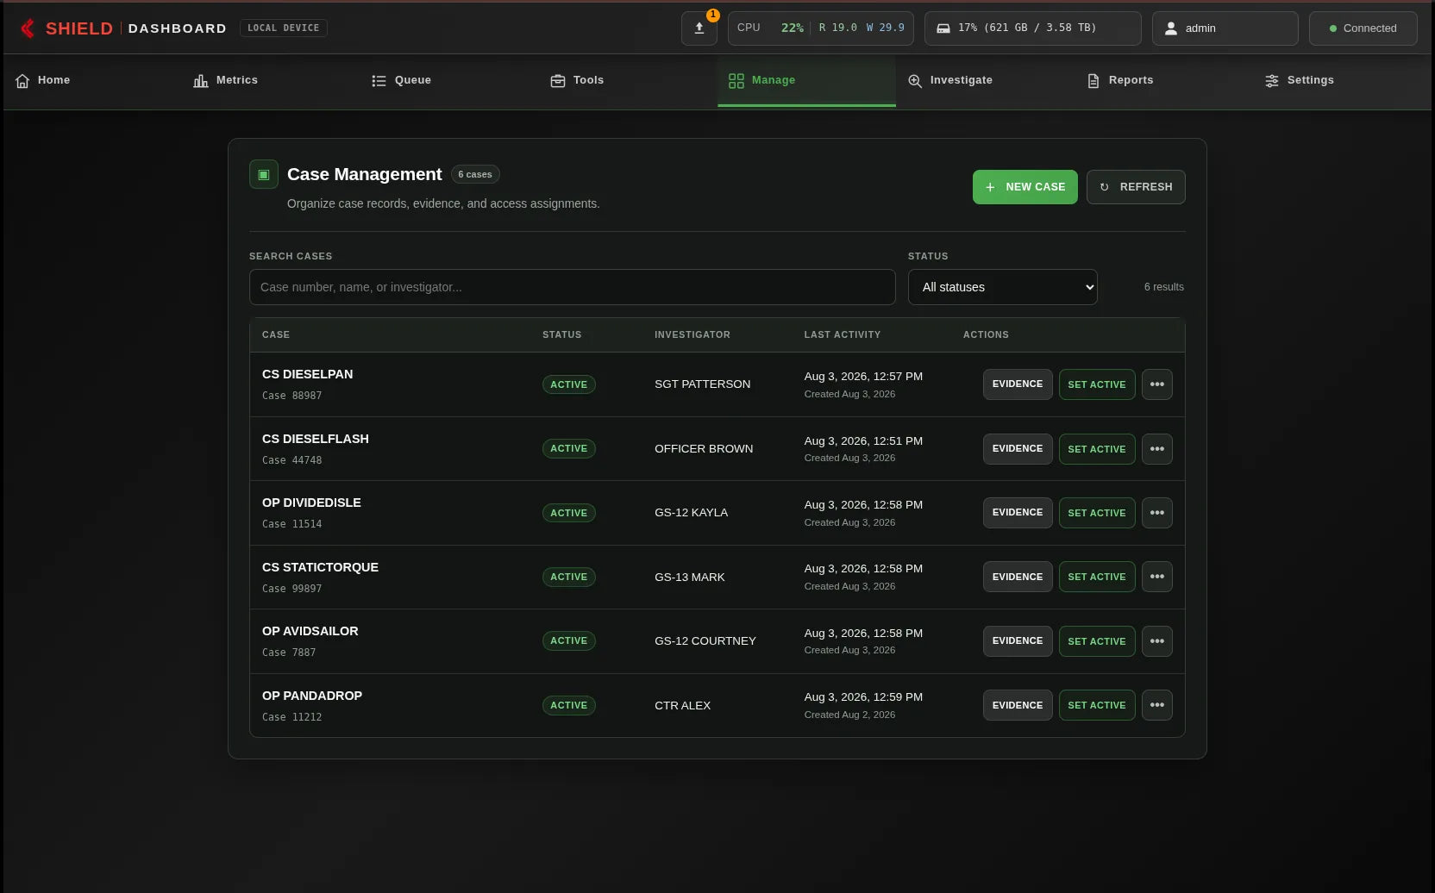
Task: Click investigator OFFICER BROWN
Action: coord(704,449)
